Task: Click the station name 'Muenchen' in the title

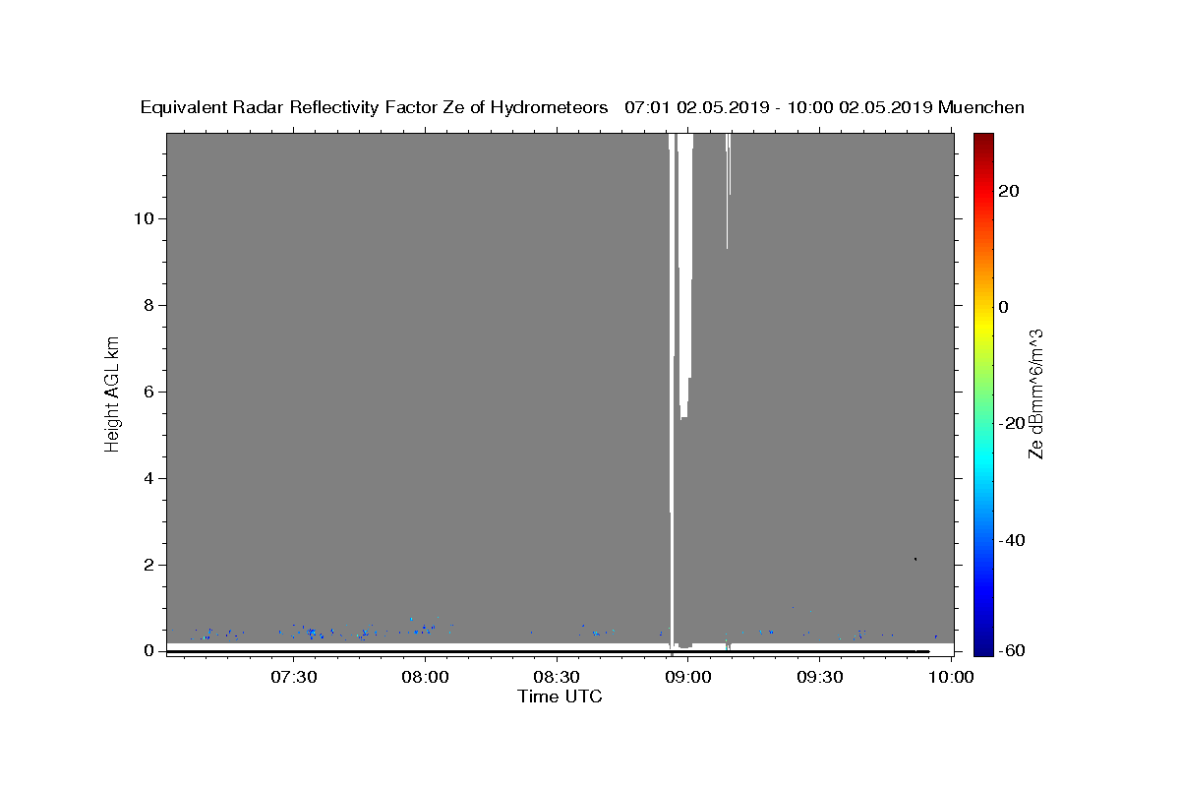Action: click(x=981, y=108)
